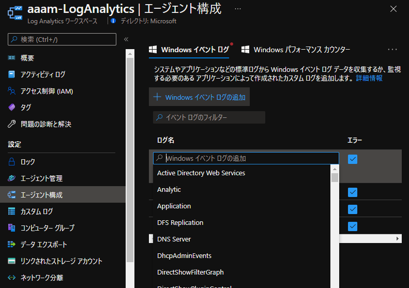Toggle the third エラー checkbox
Image resolution: width=409 pixels, height=288 pixels.
(353, 209)
